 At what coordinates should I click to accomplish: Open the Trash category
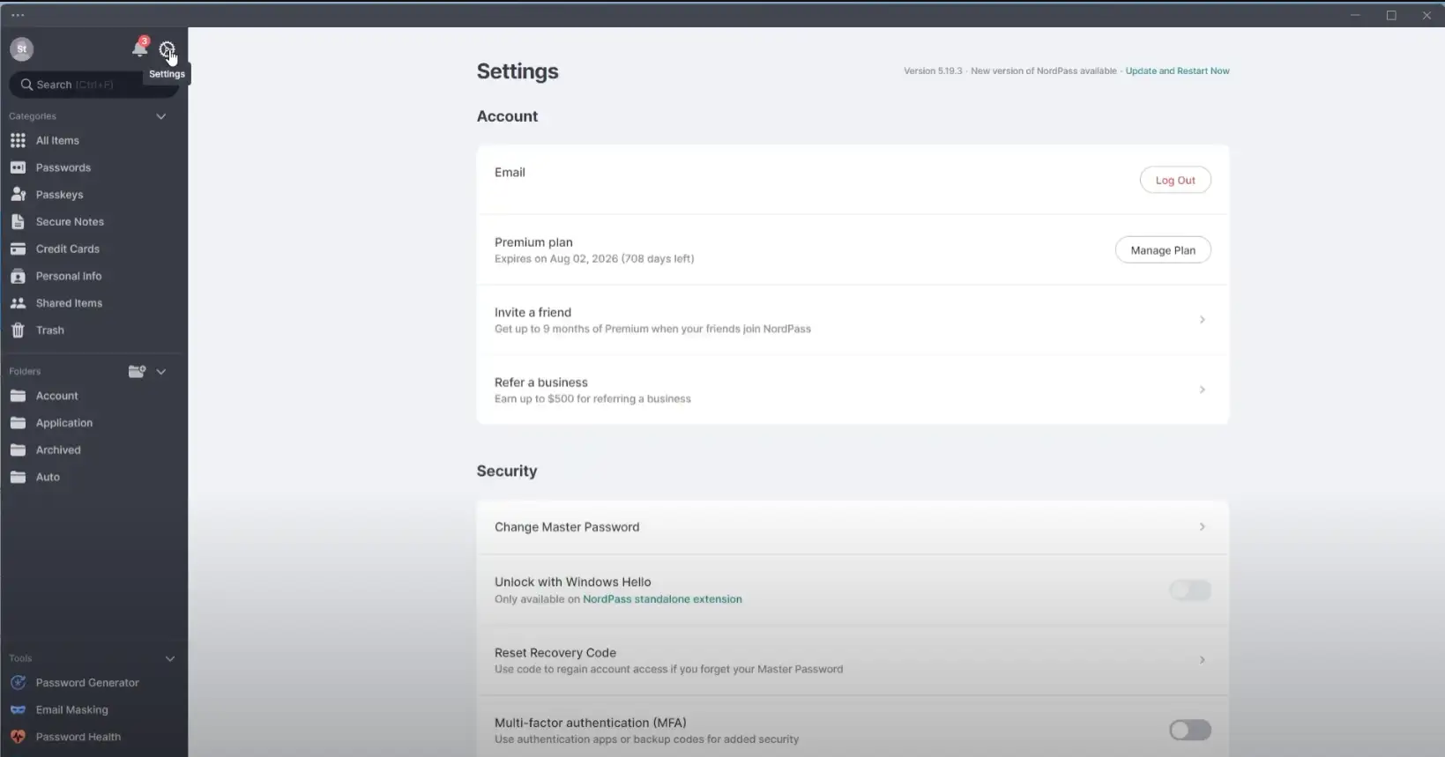[49, 330]
